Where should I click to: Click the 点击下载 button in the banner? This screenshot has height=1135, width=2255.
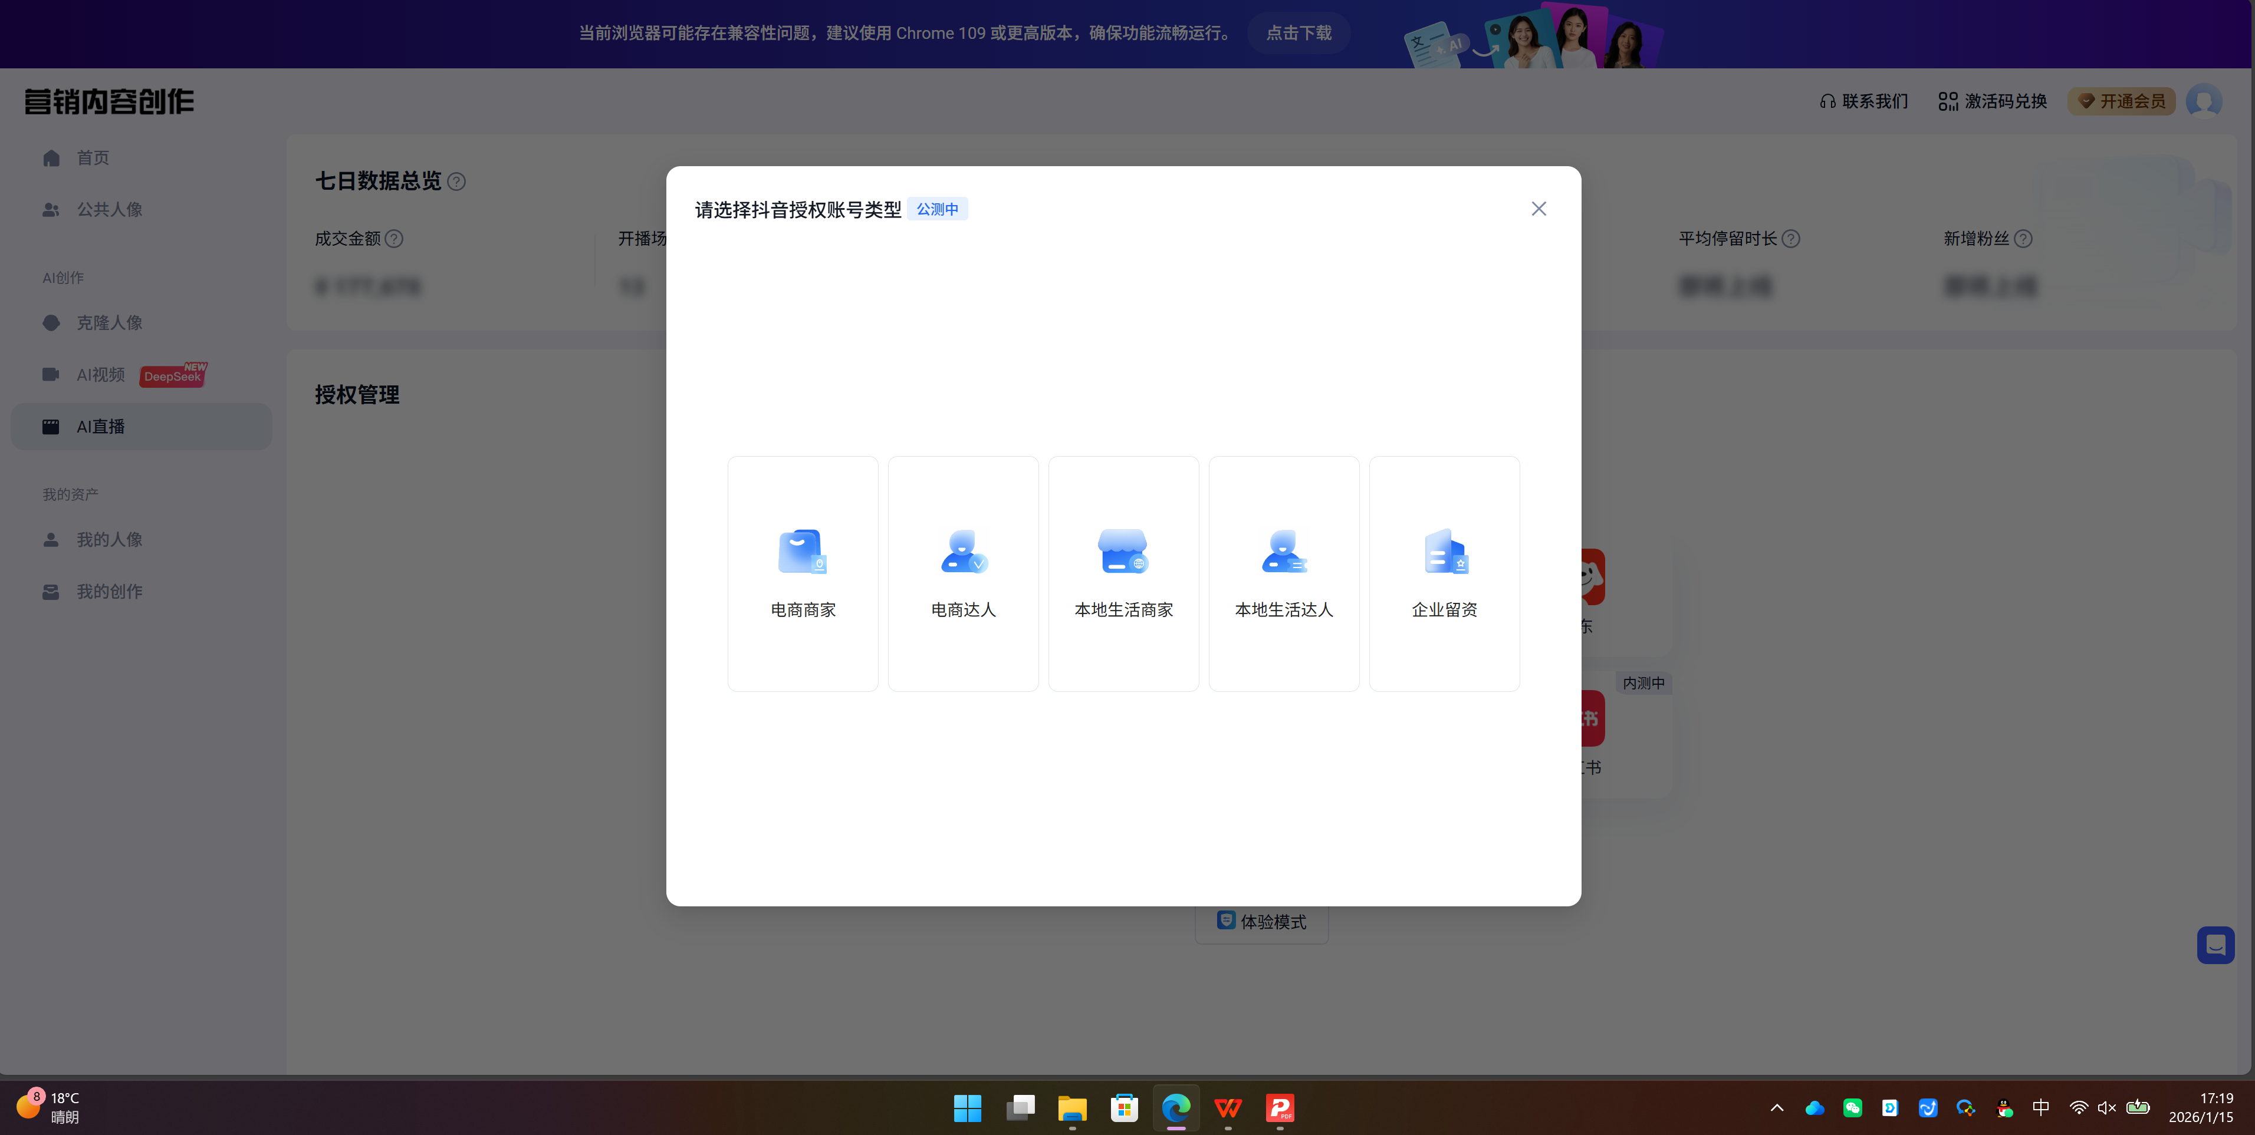[1298, 32]
